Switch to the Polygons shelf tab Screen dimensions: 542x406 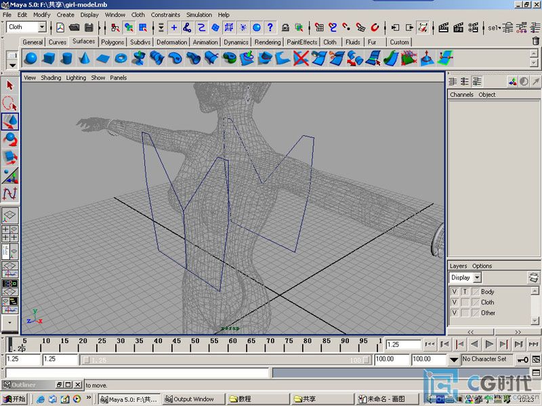[x=112, y=42]
